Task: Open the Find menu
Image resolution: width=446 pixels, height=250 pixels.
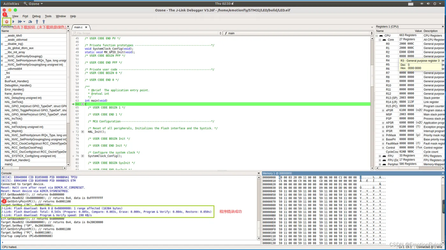Action: click(x=25, y=16)
